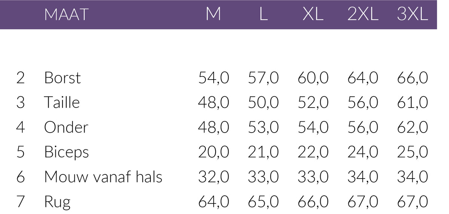Click the MAAT header label
This screenshot has height=214, width=449.
[x=66, y=15]
